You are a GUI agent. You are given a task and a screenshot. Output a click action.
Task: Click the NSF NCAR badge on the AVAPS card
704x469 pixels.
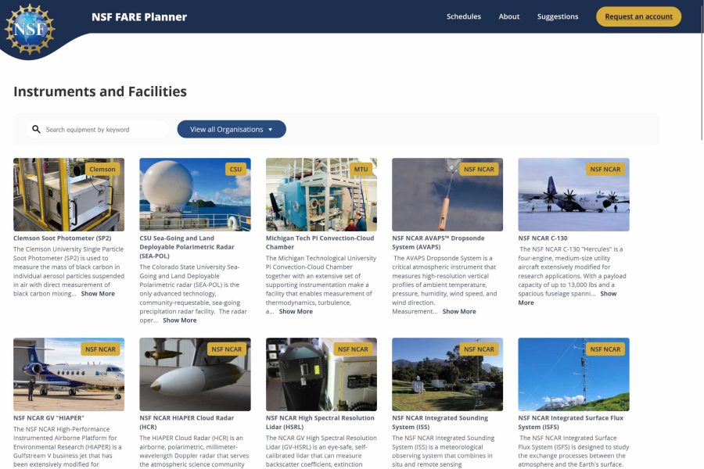click(478, 169)
